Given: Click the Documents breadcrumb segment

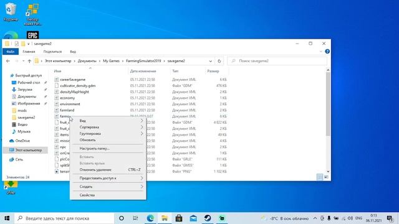Looking at the screenshot, I should pyautogui.click(x=87, y=61).
